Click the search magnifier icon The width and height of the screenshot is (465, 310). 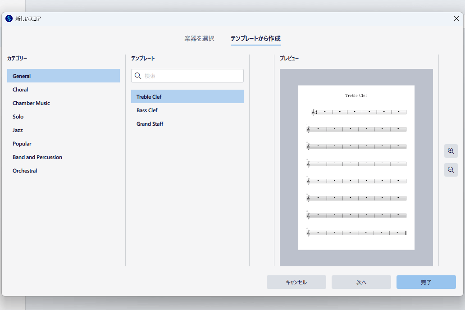[x=138, y=76]
